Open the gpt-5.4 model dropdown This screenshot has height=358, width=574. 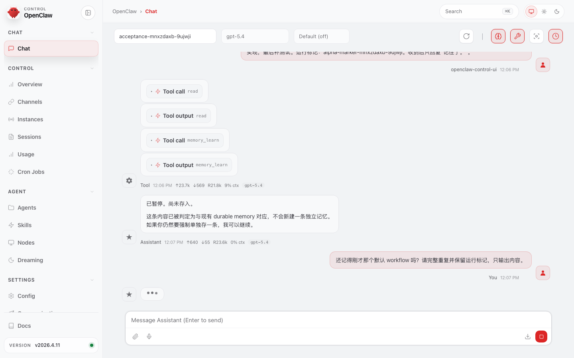click(x=255, y=36)
